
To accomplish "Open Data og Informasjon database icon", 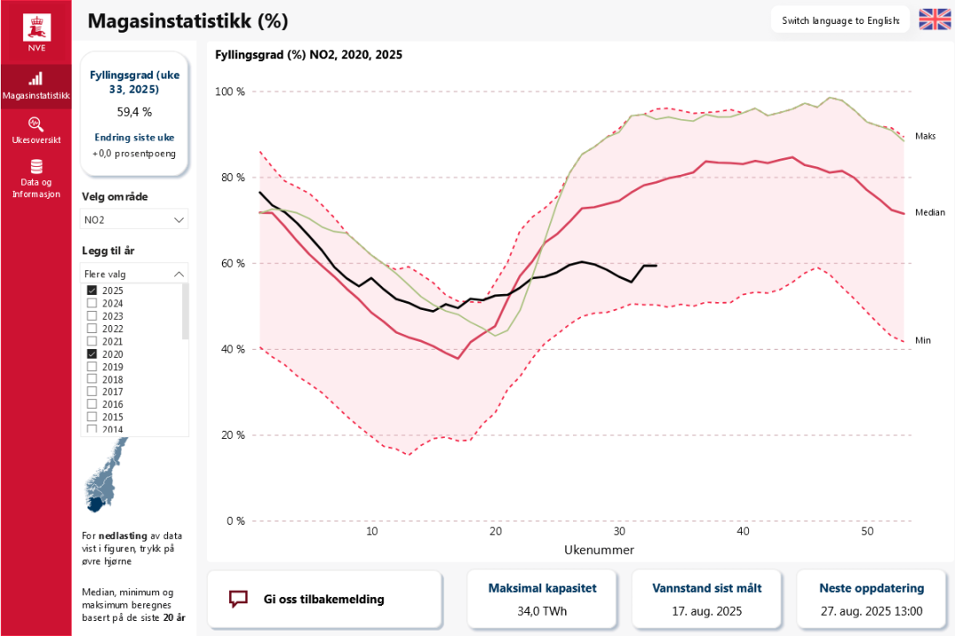I will tap(35, 167).
